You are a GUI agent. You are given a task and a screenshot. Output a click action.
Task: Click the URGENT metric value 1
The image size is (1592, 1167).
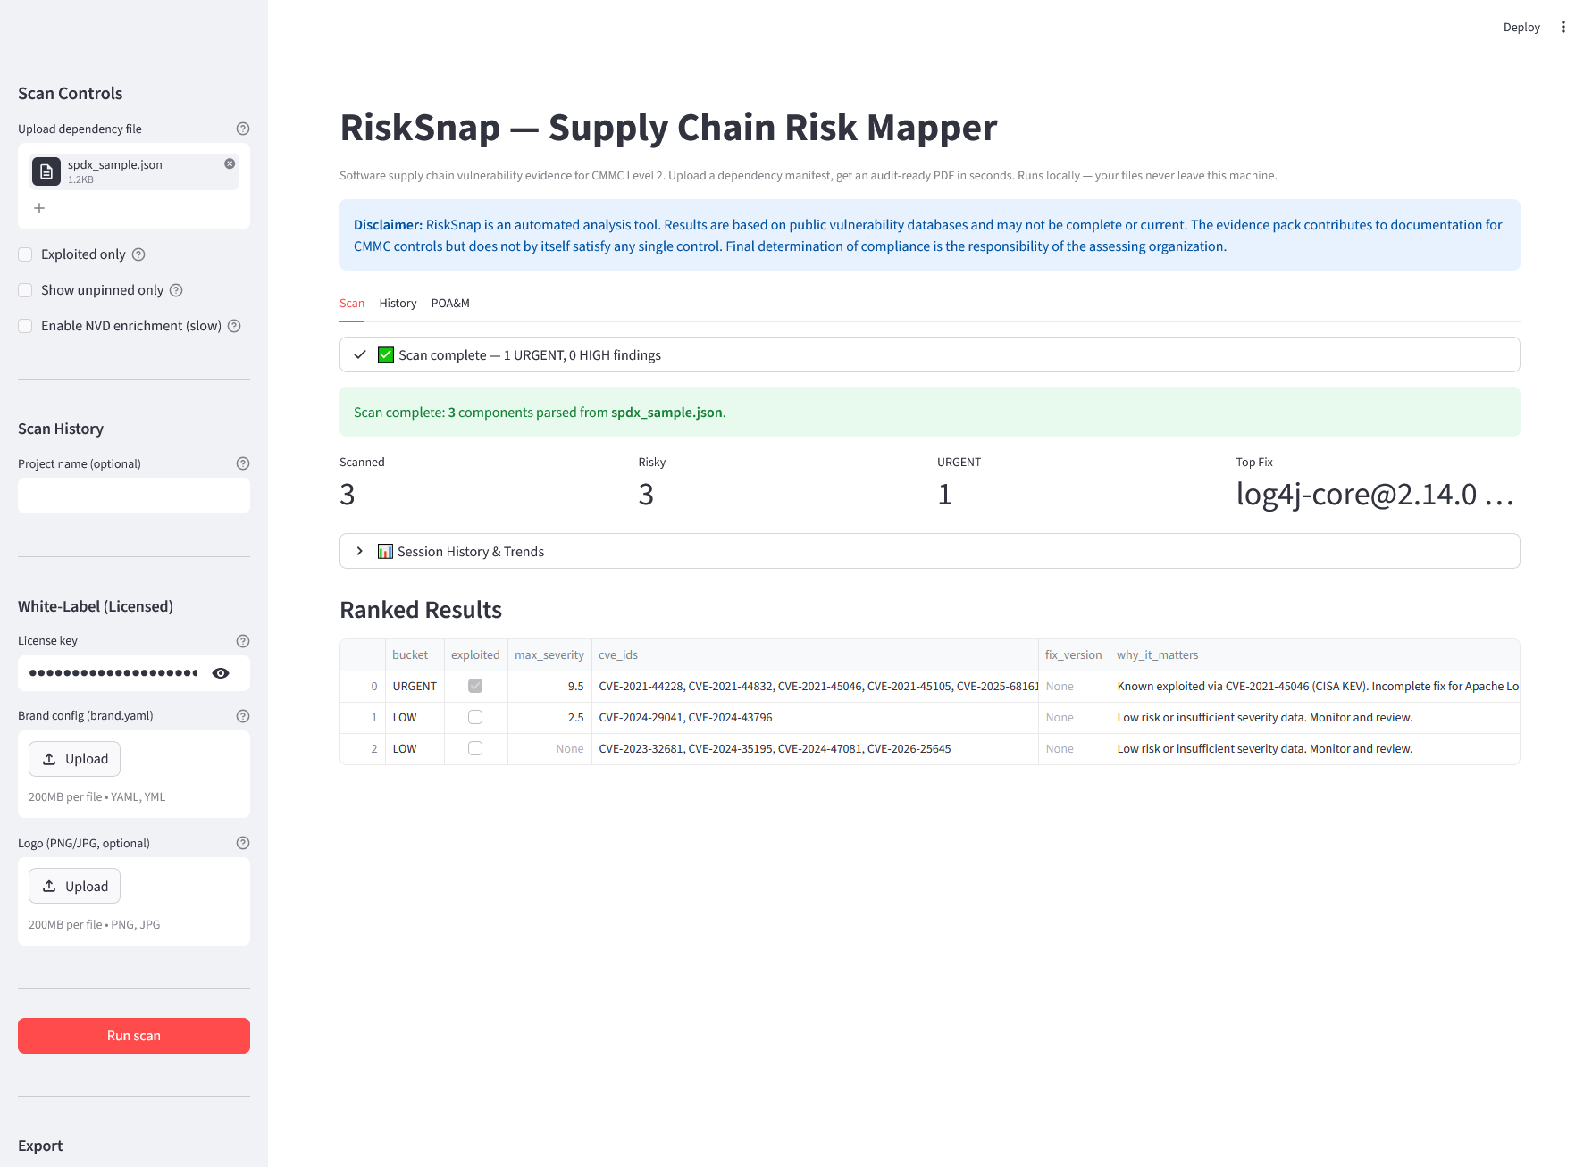[945, 494]
